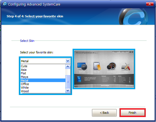156x122 pixels.
Task: Open the skin combo box dropdown arrow
Action: tap(68, 61)
